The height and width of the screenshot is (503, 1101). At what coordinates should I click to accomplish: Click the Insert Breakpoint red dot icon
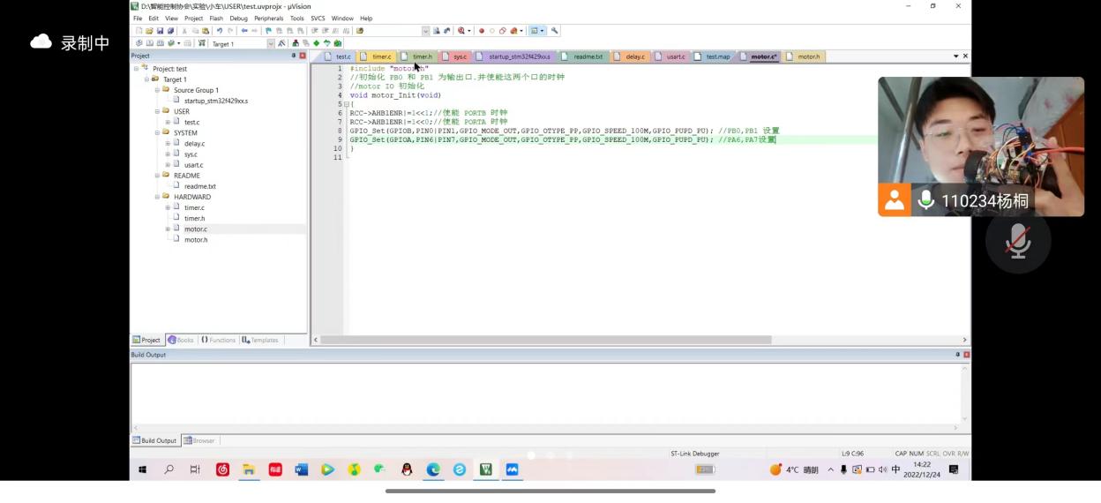click(482, 31)
